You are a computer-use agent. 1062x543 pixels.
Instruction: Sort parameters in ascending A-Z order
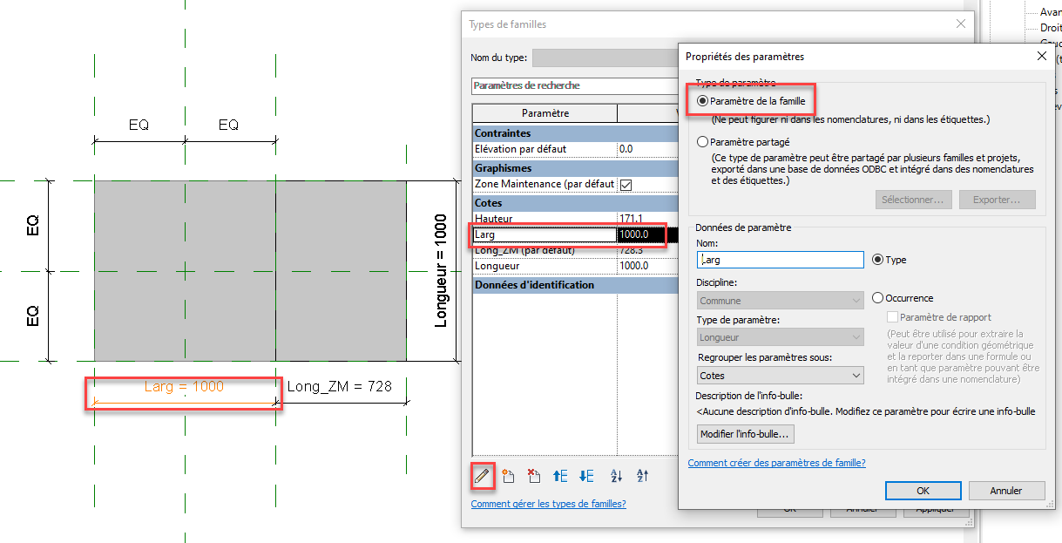coord(617,476)
